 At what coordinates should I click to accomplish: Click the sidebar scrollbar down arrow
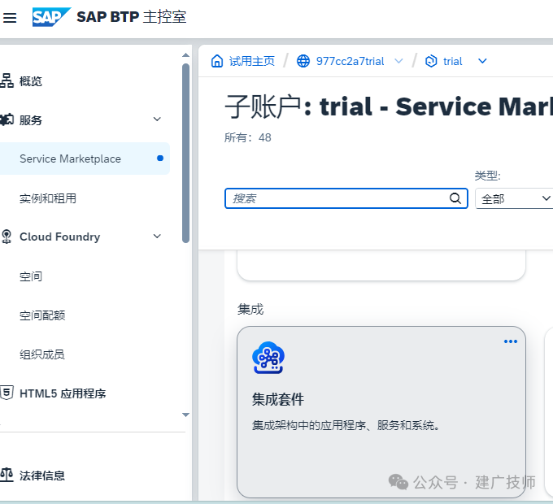pyautogui.click(x=186, y=415)
